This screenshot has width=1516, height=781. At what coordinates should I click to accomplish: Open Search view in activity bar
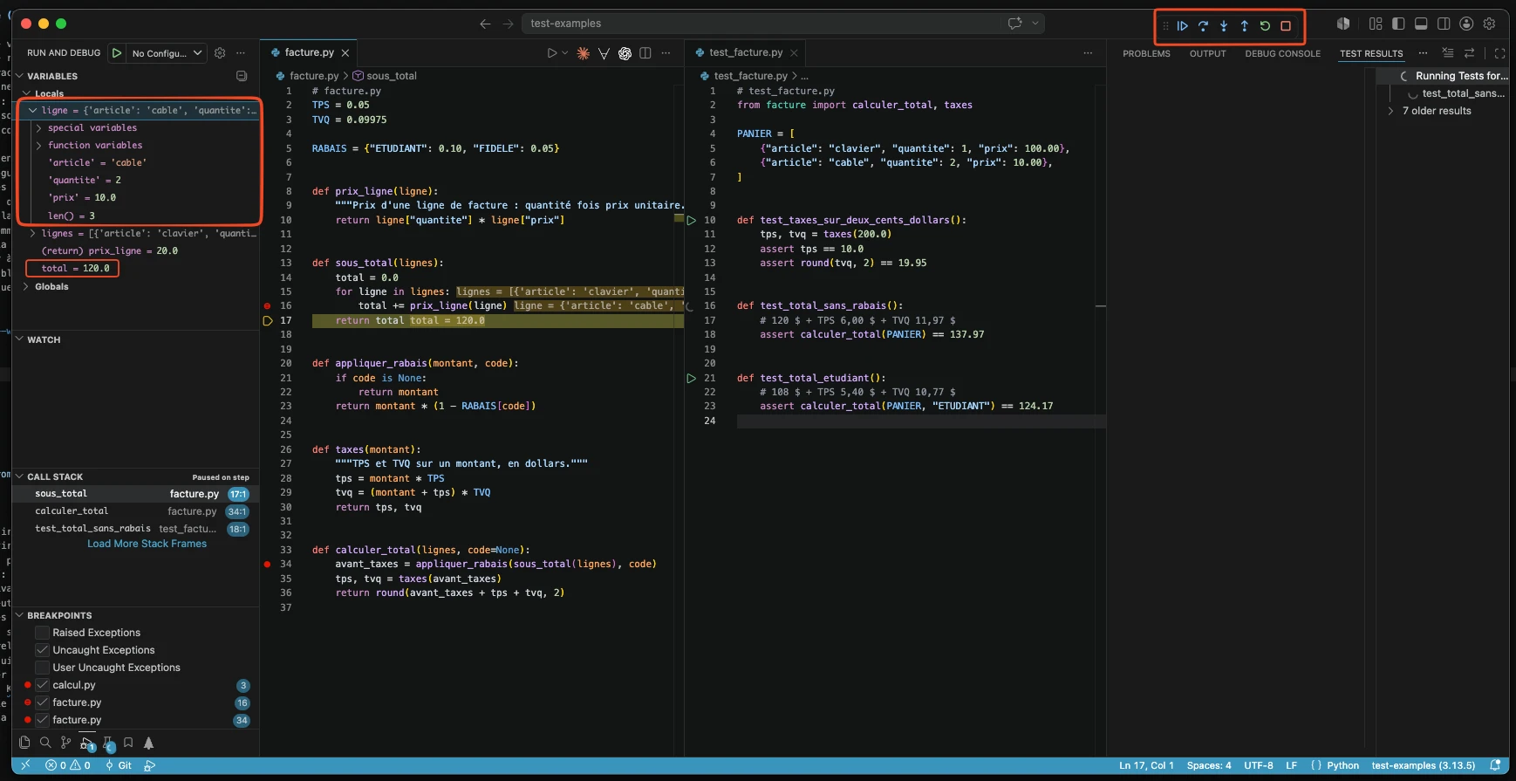coord(45,743)
